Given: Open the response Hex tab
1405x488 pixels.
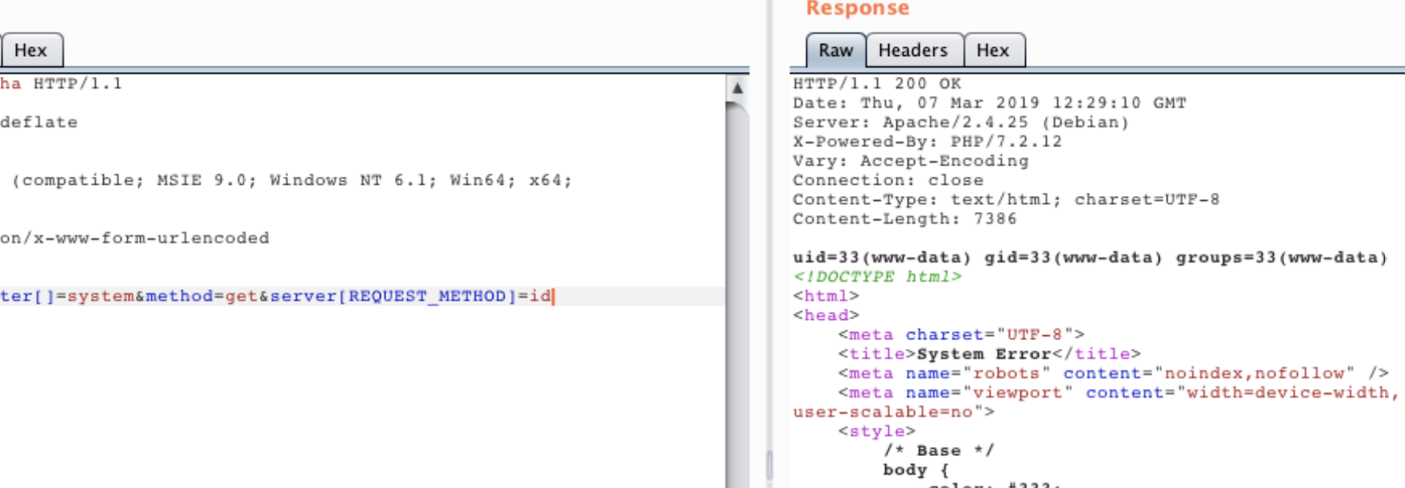Looking at the screenshot, I should click(993, 50).
